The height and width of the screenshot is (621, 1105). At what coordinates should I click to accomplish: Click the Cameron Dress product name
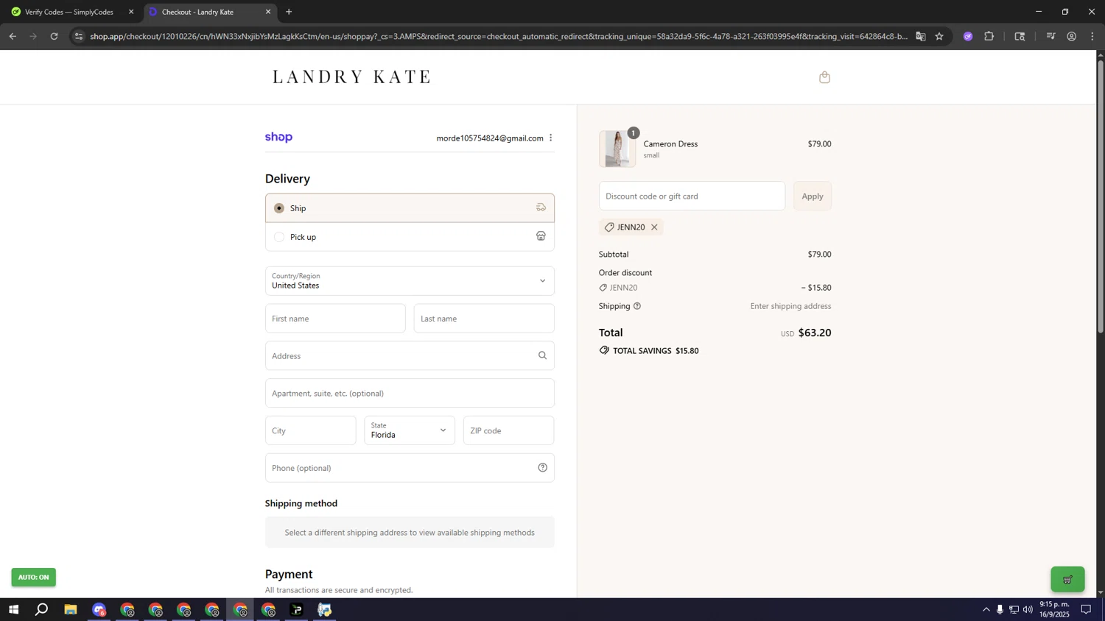point(670,143)
